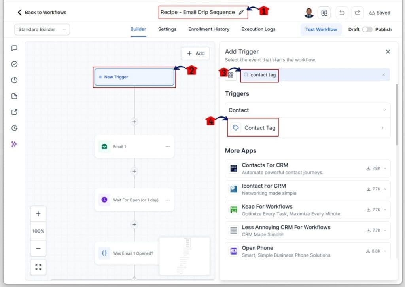
Task: Select the AI sparkle icon in the sidebar
Action: (x=14, y=144)
